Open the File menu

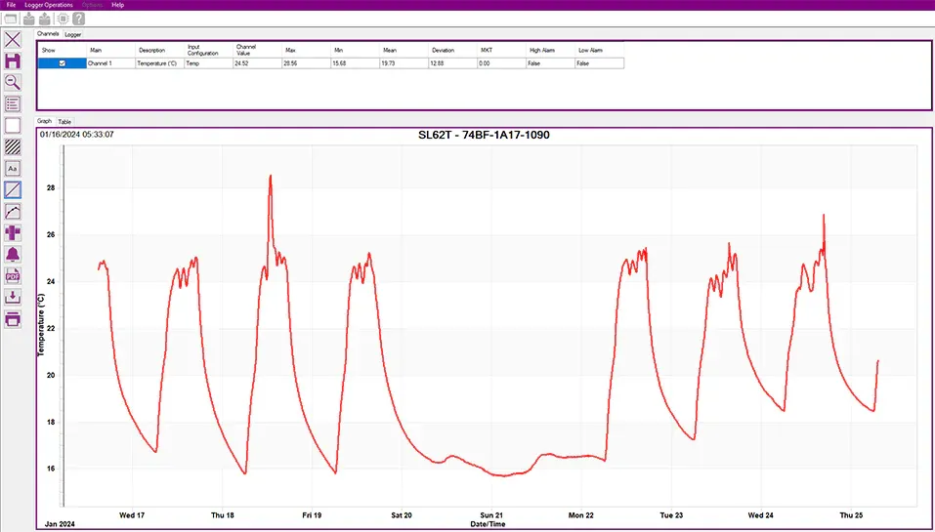(x=12, y=5)
